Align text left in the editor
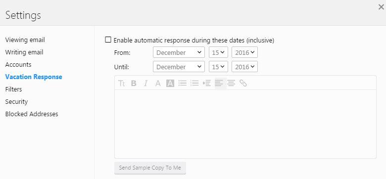The image size is (386, 179). (219, 84)
